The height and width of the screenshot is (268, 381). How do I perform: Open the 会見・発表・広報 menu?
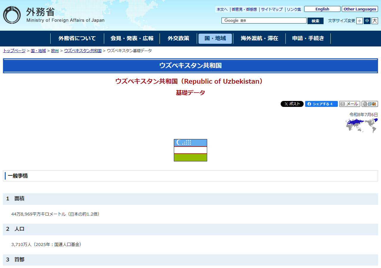coord(132,38)
